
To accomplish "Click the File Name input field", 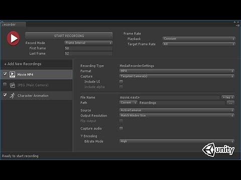I will click(x=170, y=97).
